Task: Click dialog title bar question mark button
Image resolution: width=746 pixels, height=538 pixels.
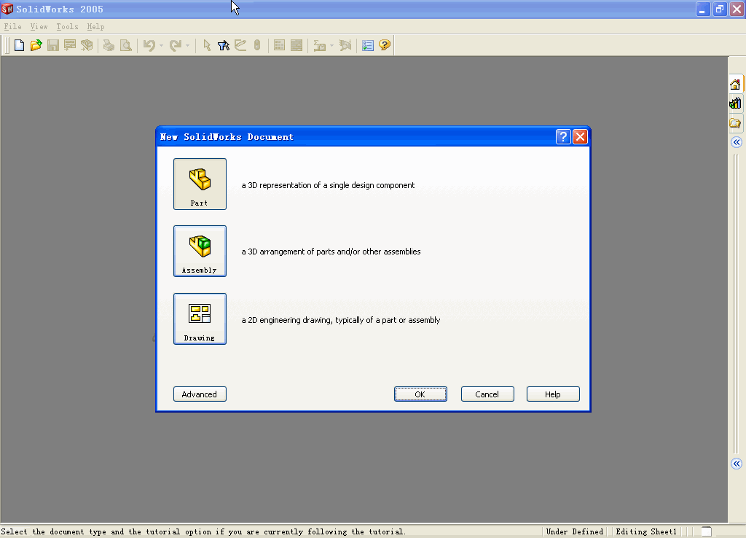Action: (563, 137)
